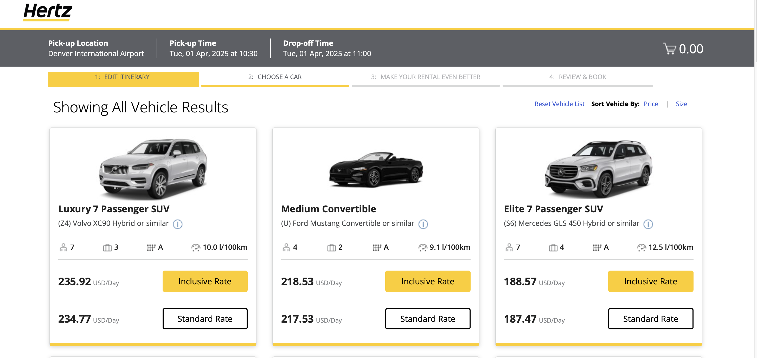Click luggage icon on Elite 7 Passenger SUV
Viewport: 757px width, 358px height.
(553, 248)
